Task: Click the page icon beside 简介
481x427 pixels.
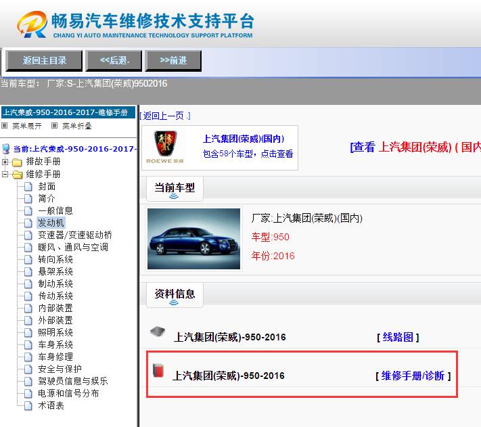Action: (28, 199)
